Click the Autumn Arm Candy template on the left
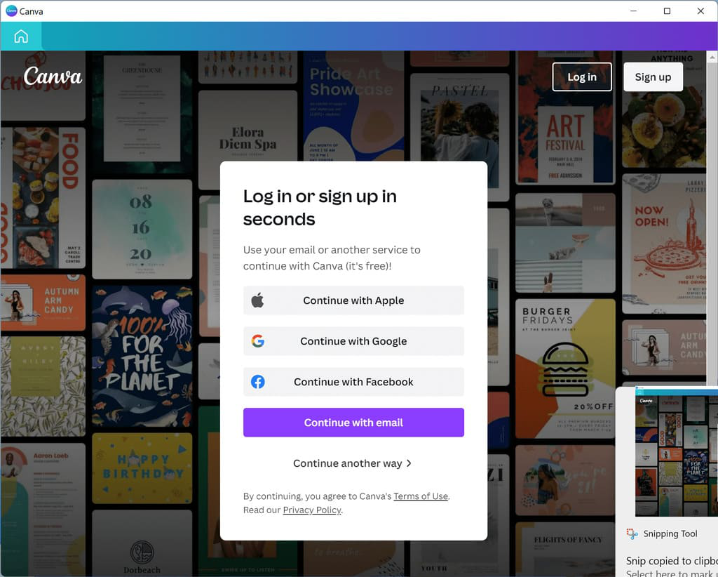 tap(43, 303)
